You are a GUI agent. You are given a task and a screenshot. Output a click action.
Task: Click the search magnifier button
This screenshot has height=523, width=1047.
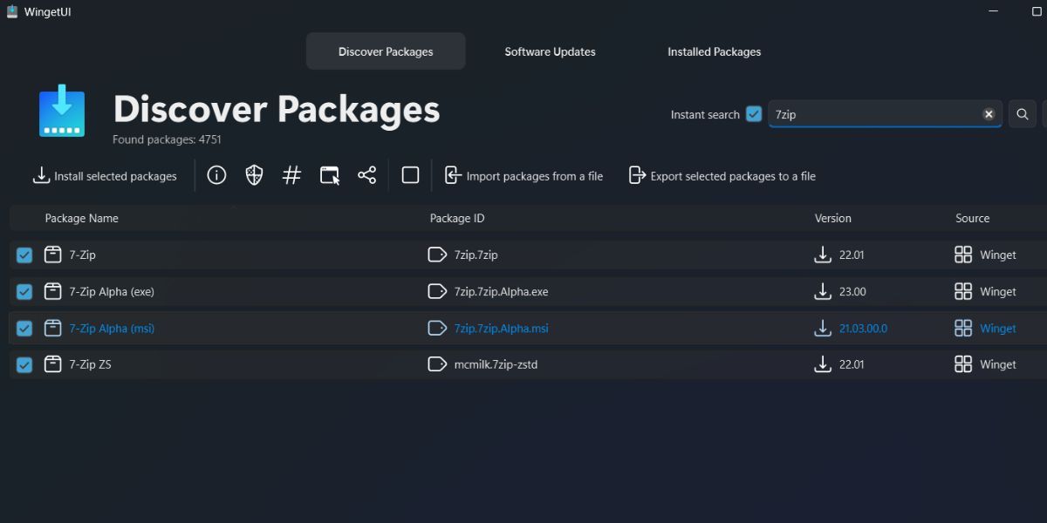[1023, 114]
